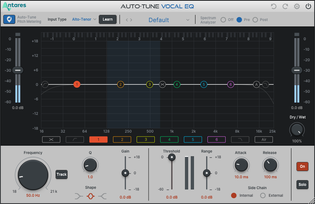The image size is (315, 204).
Task: Select band 5 tab
Action: pos(193,140)
